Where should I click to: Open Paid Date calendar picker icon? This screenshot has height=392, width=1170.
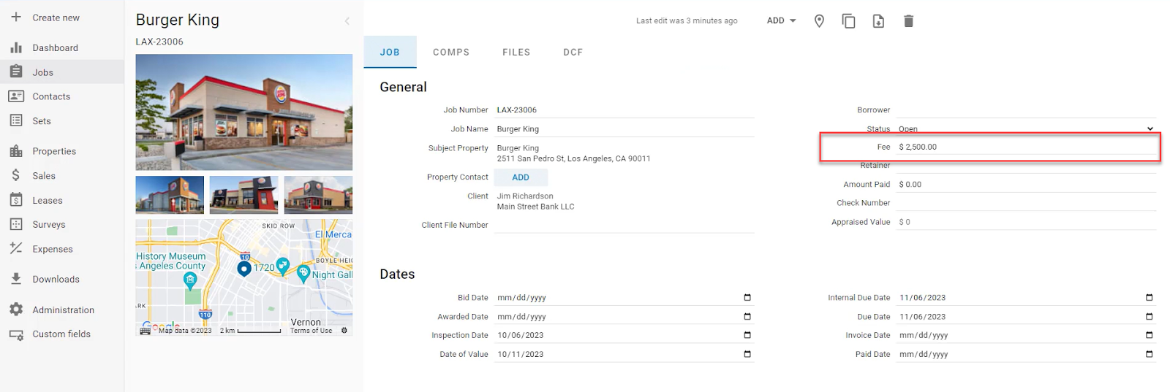point(1149,354)
